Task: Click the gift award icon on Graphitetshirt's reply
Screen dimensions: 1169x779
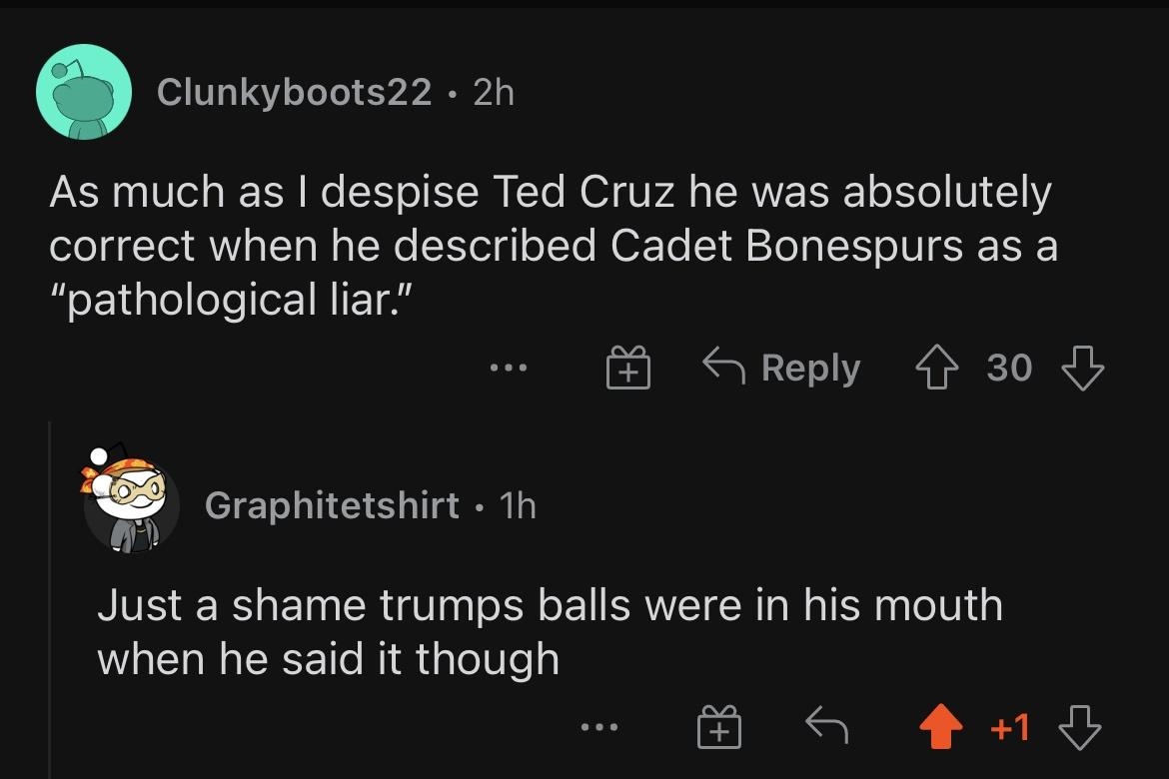Action: pos(720,729)
